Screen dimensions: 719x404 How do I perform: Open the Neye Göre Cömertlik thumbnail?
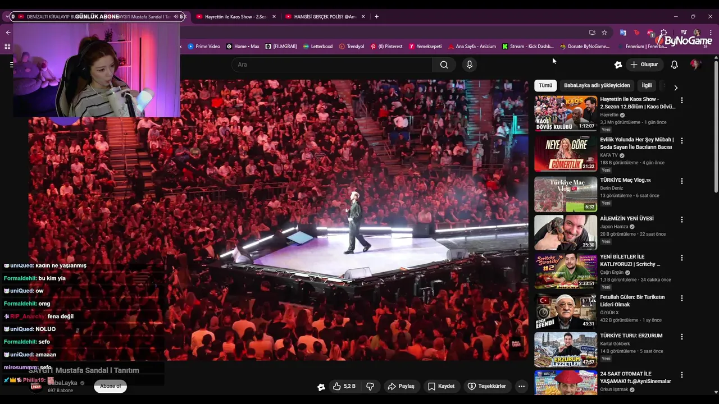[566, 154]
